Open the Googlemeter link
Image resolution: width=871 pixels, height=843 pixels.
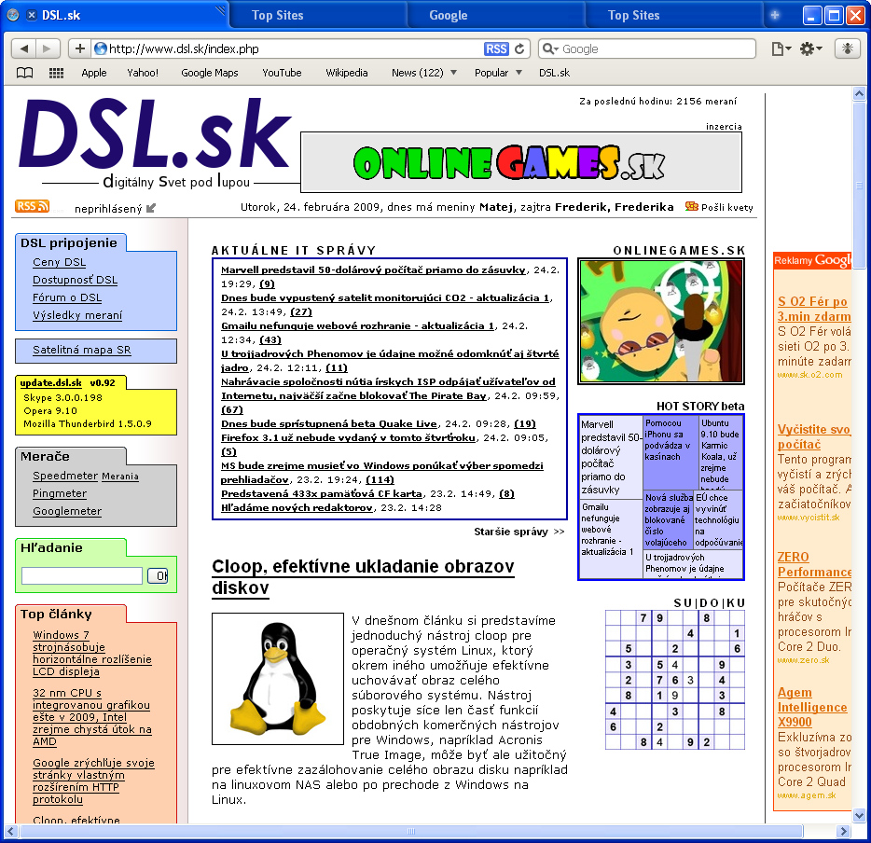tap(67, 511)
